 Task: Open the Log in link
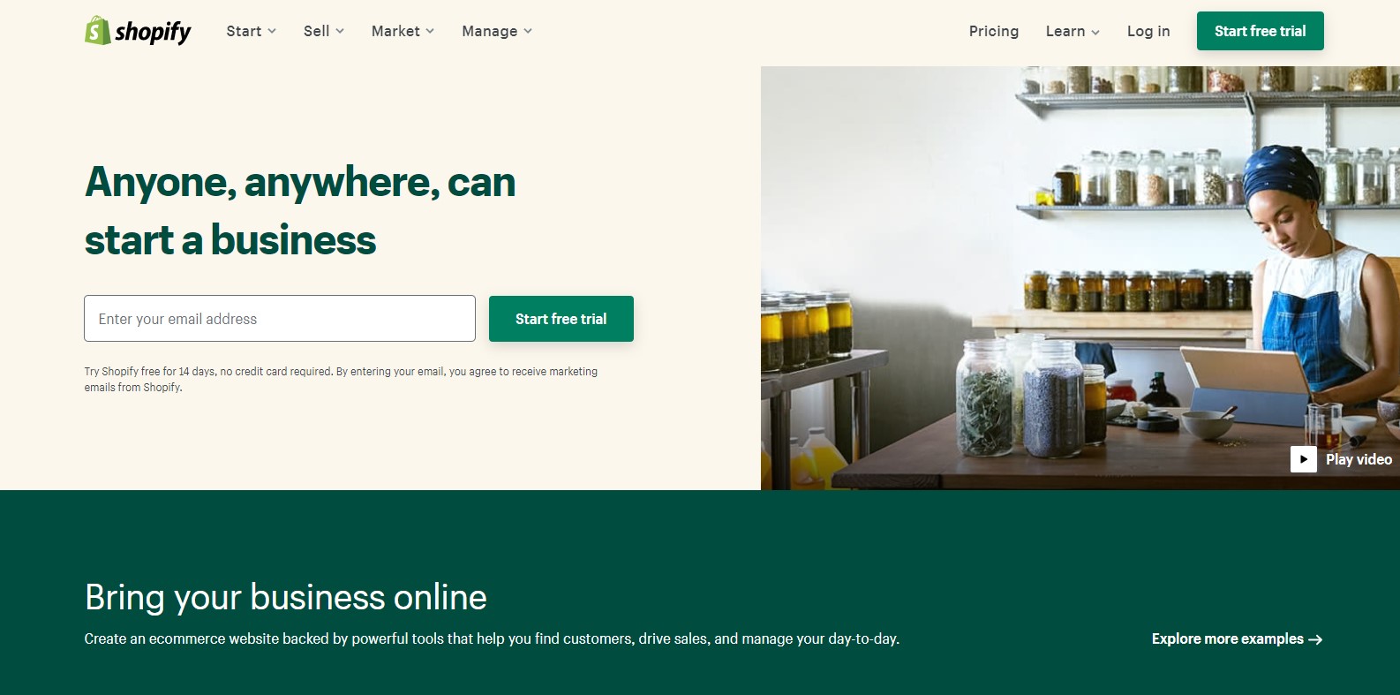(x=1148, y=31)
